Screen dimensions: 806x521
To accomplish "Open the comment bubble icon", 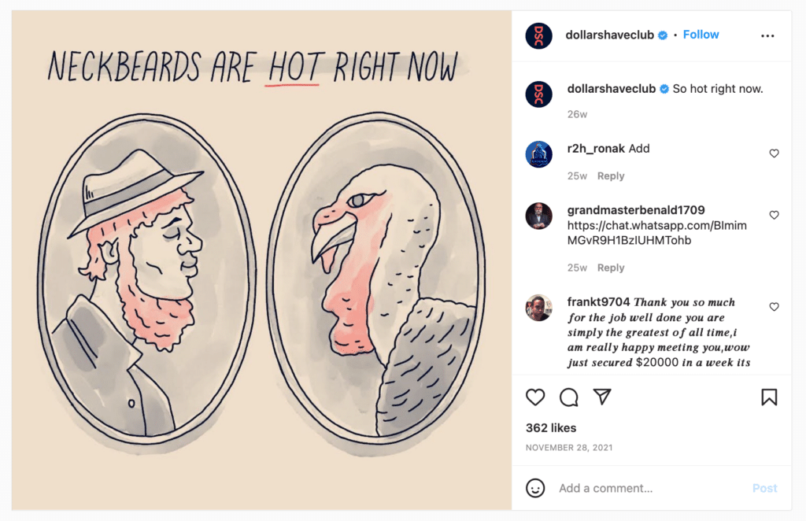I will [569, 397].
